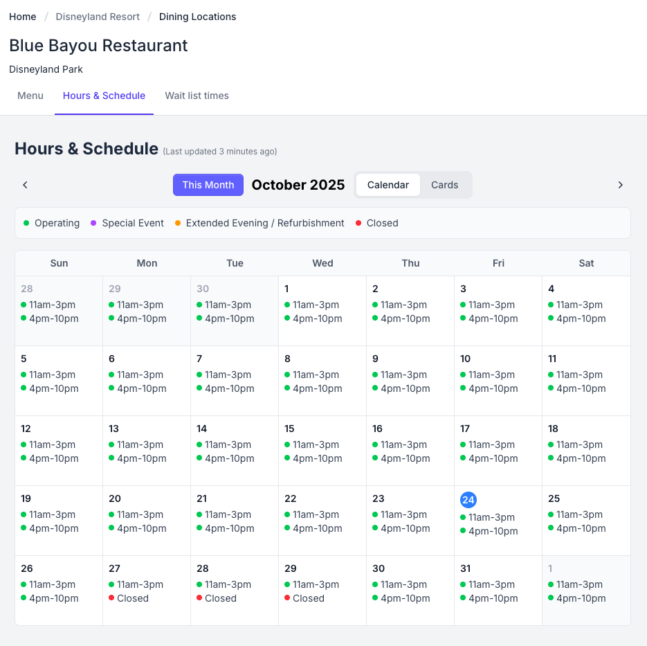The width and height of the screenshot is (647, 646).
Task: Select October 31 calendar cell
Action: coord(498,590)
